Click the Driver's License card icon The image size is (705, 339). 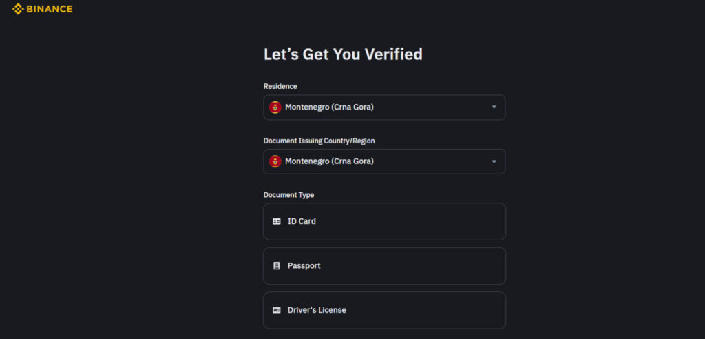pyautogui.click(x=277, y=310)
